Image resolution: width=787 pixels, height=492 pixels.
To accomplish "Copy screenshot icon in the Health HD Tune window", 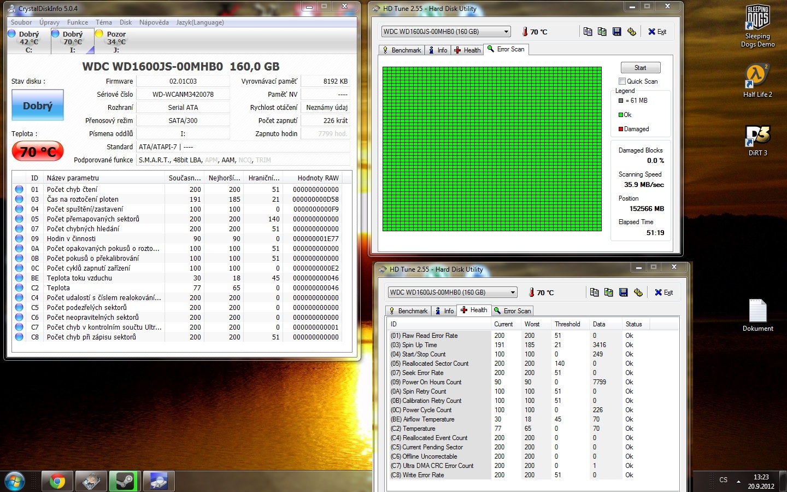I will [609, 292].
